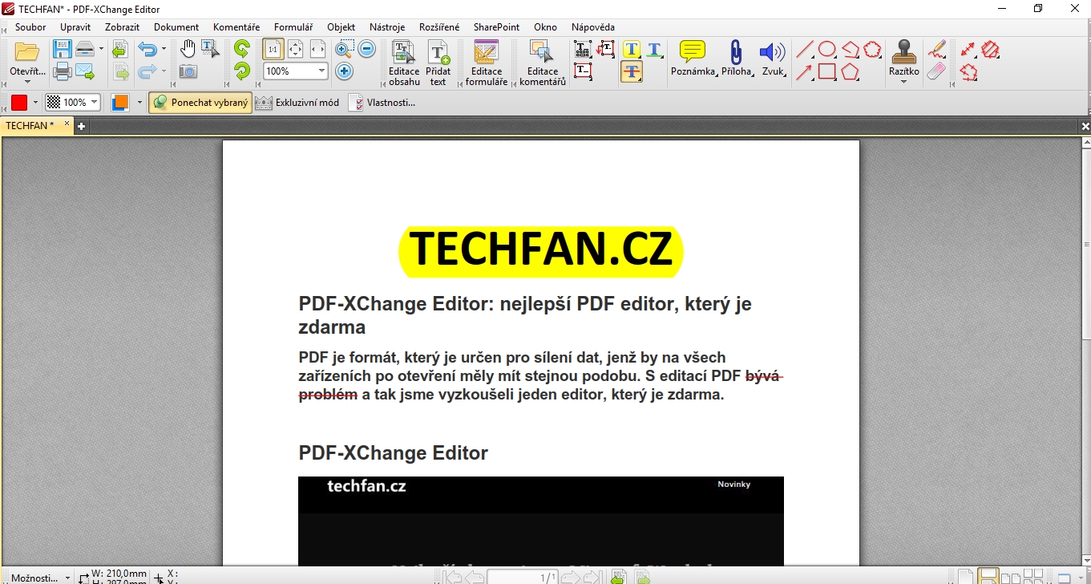
Task: Zoom in with the plus button
Action: coord(344,71)
